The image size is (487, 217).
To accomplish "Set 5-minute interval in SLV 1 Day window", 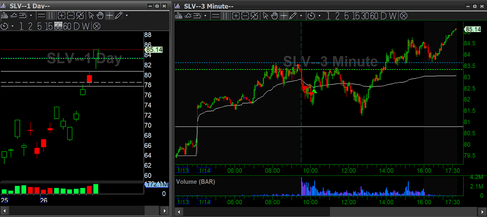I will (x=39, y=26).
